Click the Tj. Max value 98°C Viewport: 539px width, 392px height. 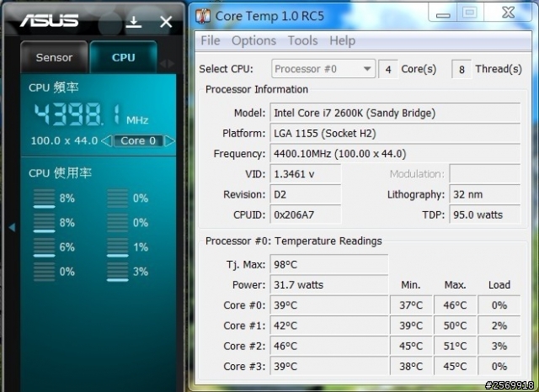[329, 264]
